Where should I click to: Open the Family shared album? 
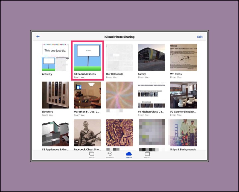point(151,57)
